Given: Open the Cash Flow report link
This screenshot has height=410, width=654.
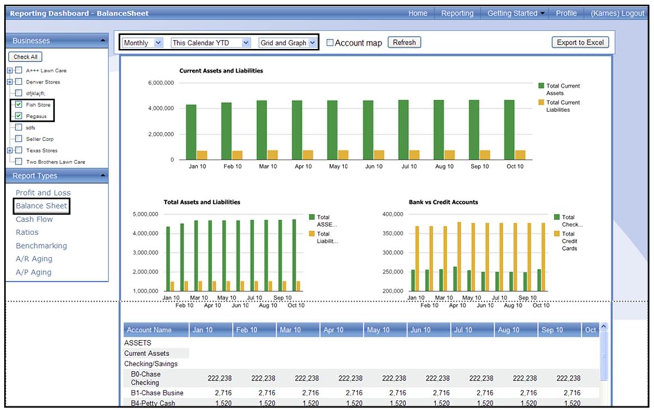Looking at the screenshot, I should coord(34,219).
